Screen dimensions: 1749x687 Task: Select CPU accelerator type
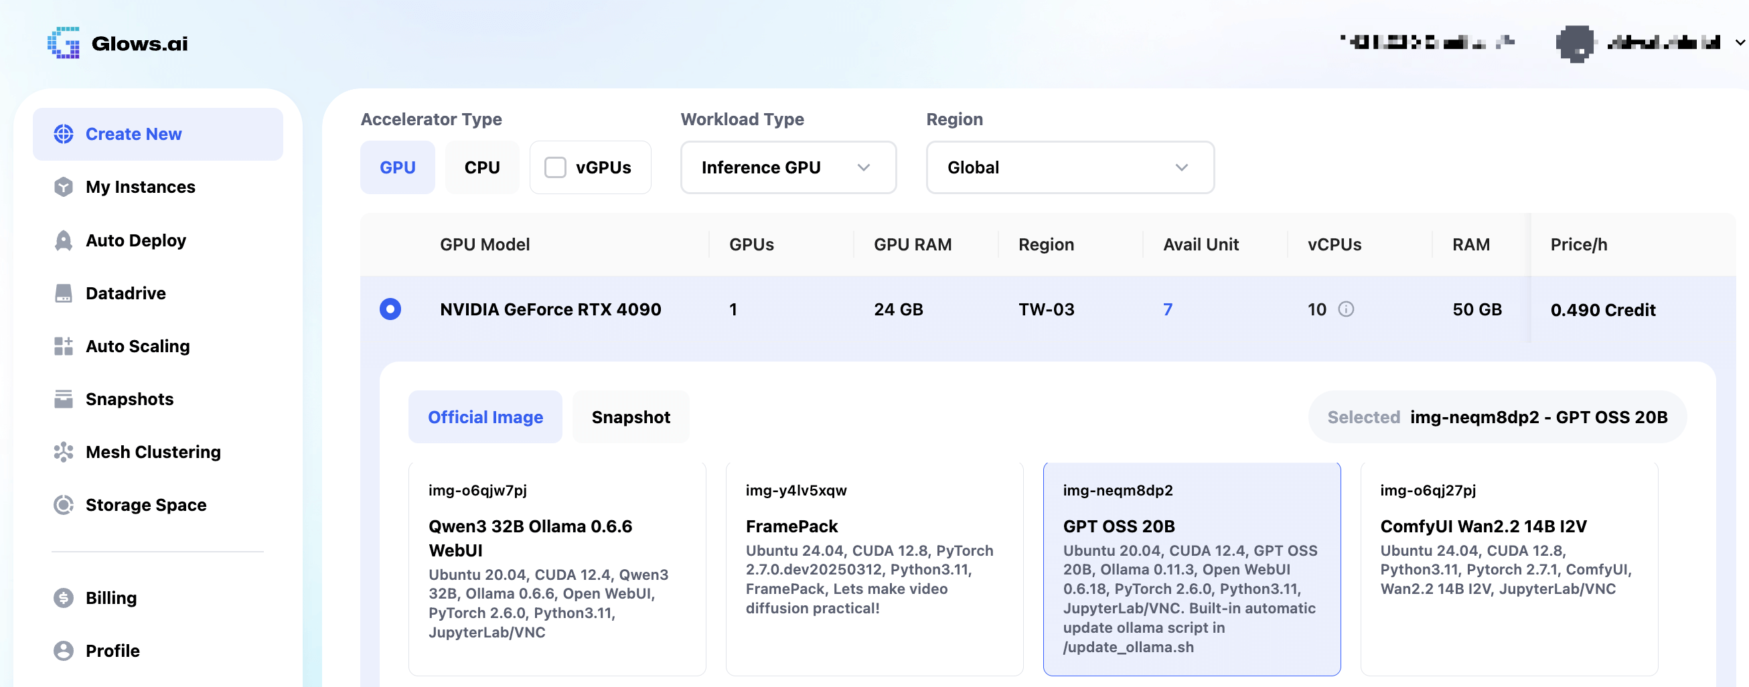(x=482, y=167)
